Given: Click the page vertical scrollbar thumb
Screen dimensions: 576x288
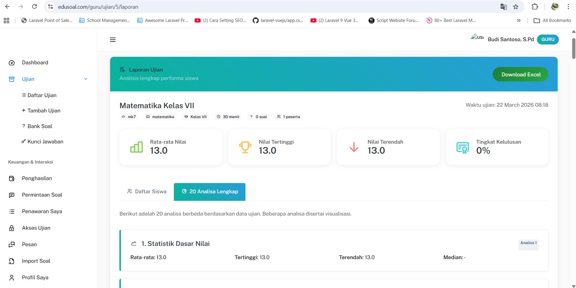Looking at the screenshot, I should (x=573, y=48).
